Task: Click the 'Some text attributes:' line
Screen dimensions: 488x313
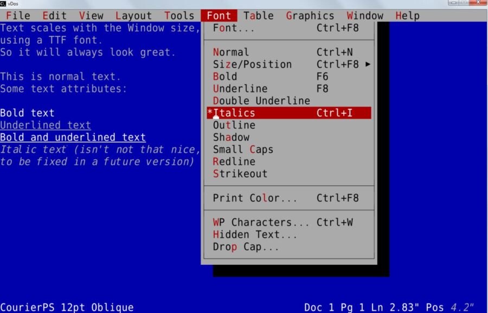Action: coord(63,89)
